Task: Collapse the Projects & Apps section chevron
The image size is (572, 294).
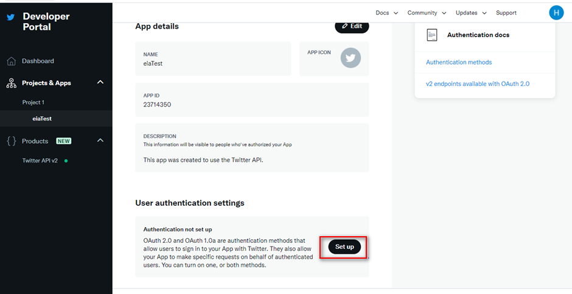Action: click(x=100, y=82)
